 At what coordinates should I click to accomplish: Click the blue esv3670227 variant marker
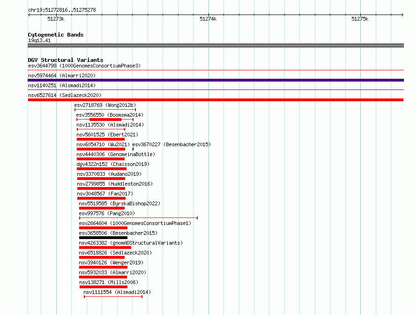coord(133,149)
